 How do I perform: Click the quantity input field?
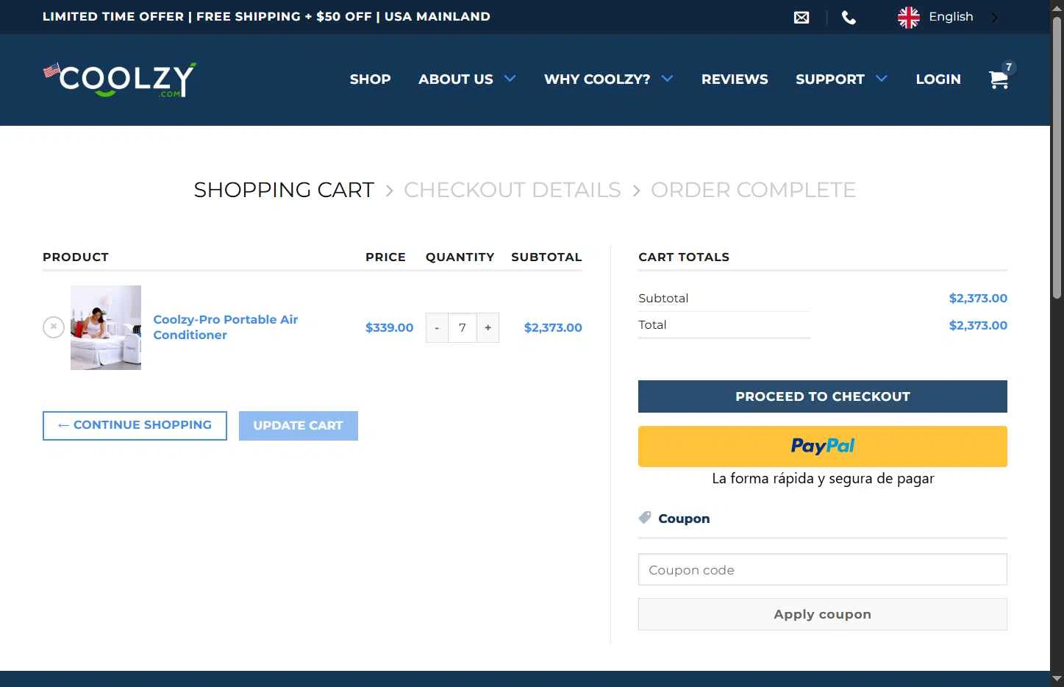tap(463, 328)
